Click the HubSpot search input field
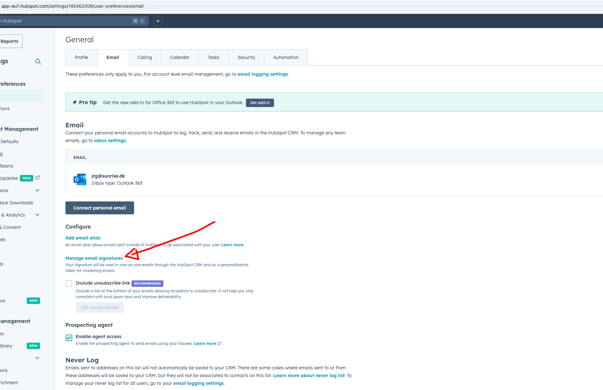The height and width of the screenshot is (390, 603). 64,21
